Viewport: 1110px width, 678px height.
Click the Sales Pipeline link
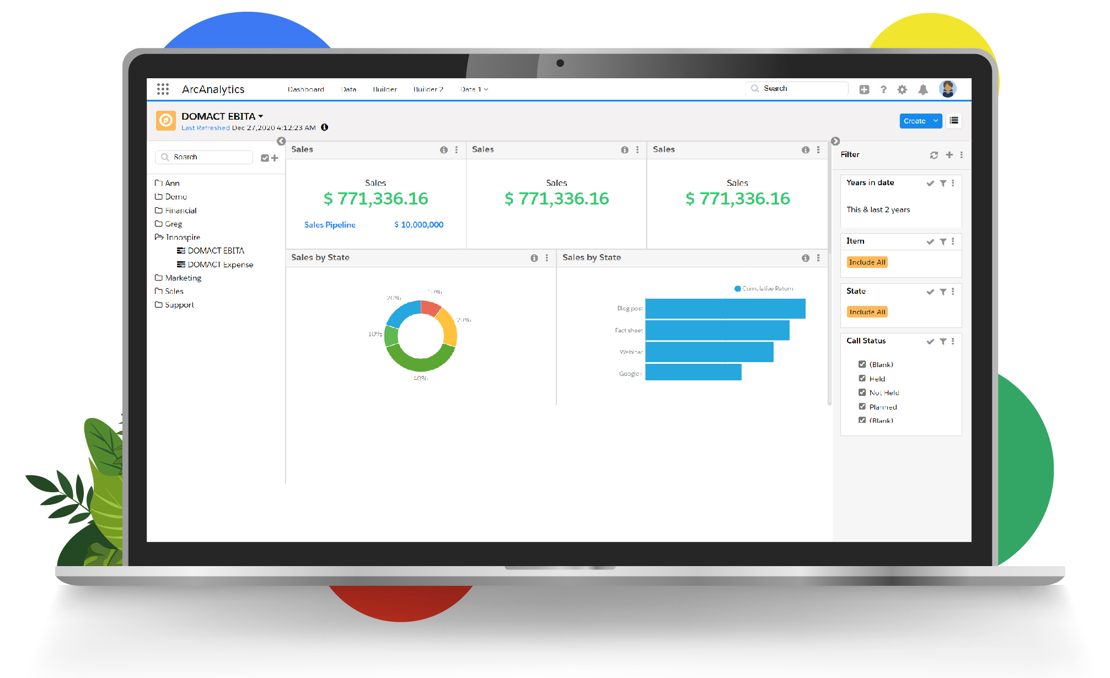pyautogui.click(x=330, y=224)
